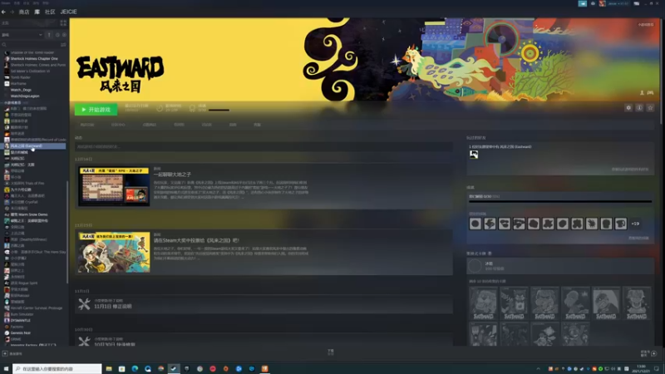Open friends and chat at bottom right

[649, 353]
